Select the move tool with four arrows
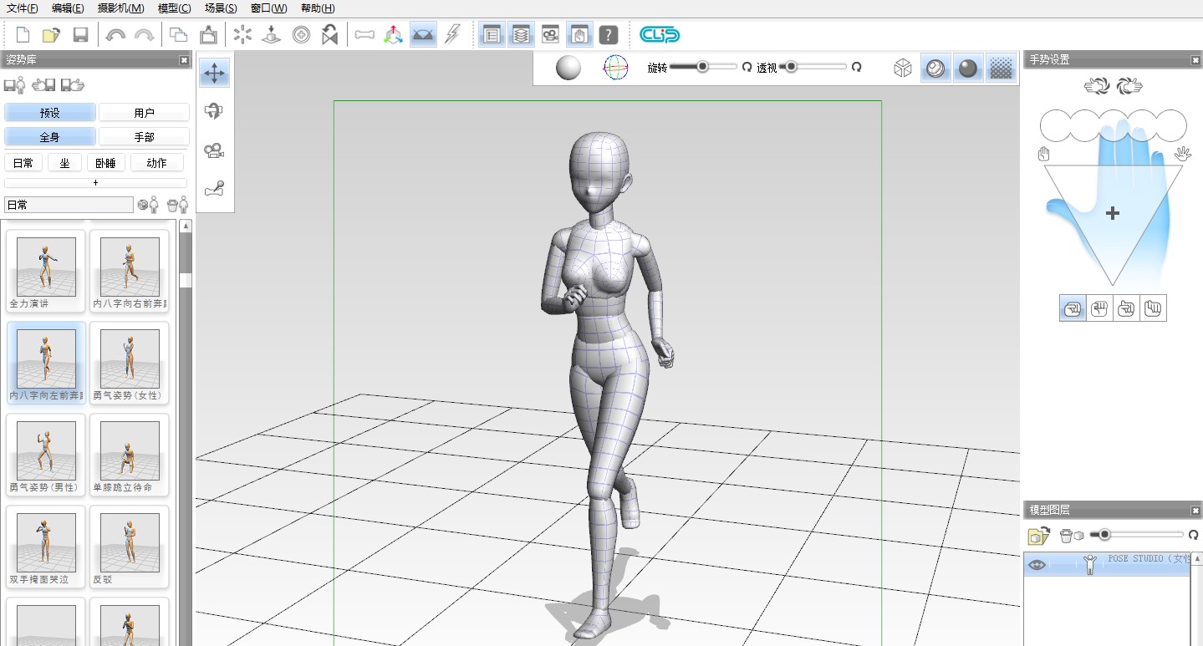 pos(215,74)
